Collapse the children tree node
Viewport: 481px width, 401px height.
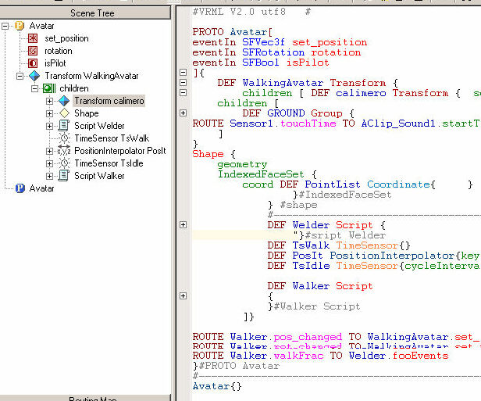coord(34,88)
